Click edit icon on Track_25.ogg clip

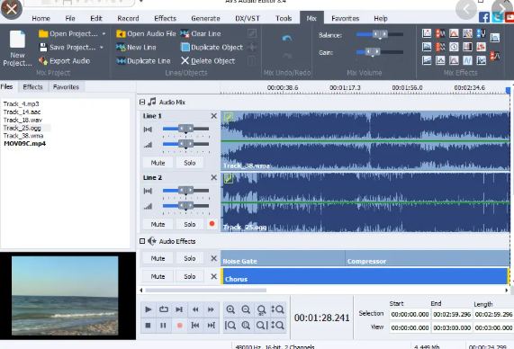[x=229, y=178]
